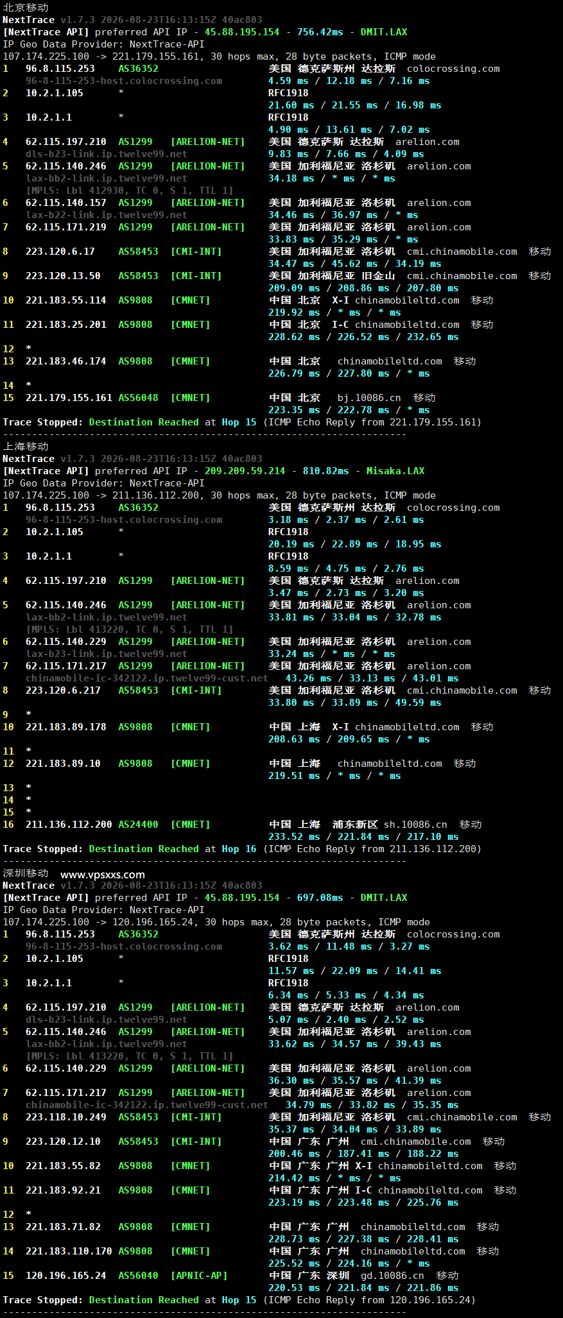The image size is (563, 1318).
Task: Click the AS56040 number
Action: (x=138, y=1276)
